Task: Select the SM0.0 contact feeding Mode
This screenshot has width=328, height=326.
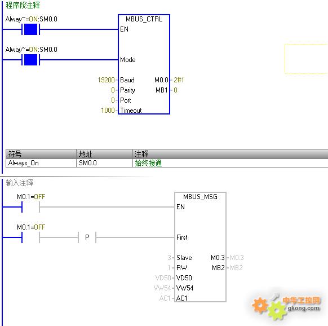Action: [30, 60]
